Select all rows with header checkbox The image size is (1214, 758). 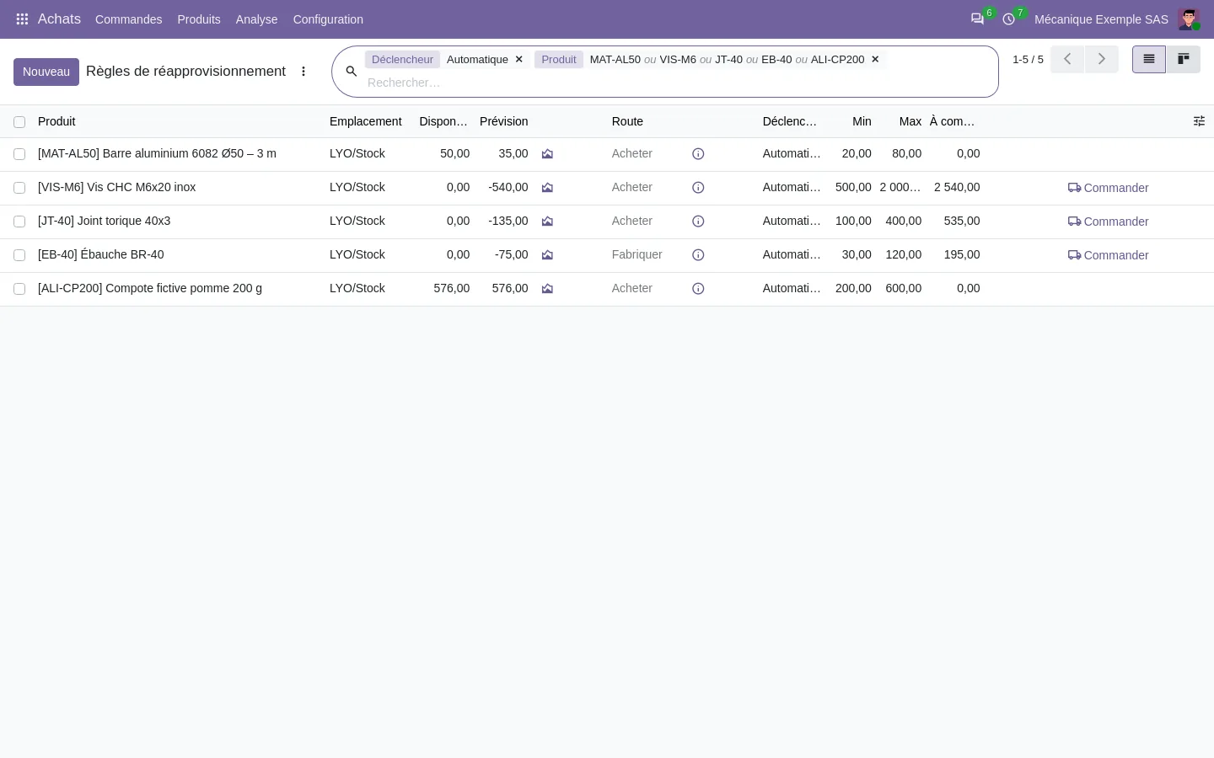tap(19, 122)
